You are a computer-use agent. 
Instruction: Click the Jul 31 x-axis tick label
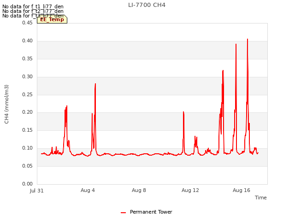coord(37,191)
